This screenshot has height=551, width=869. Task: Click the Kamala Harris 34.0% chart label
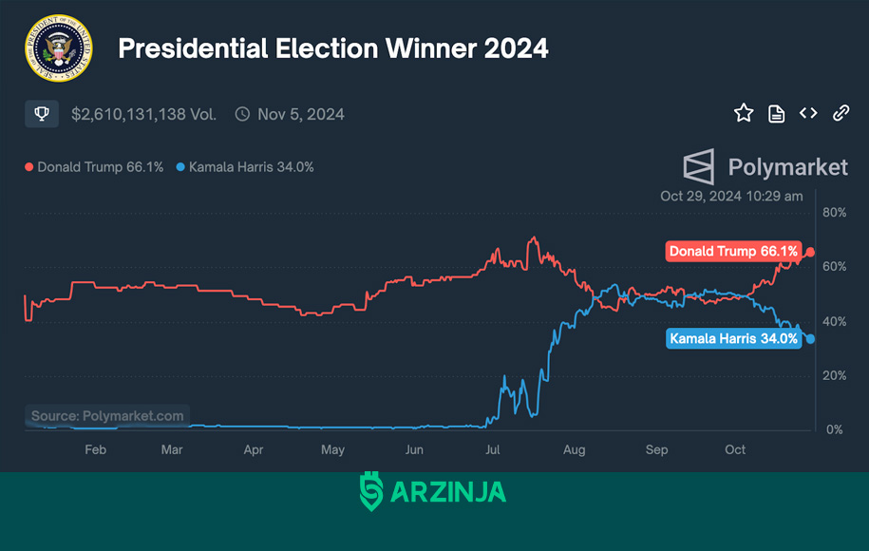pyautogui.click(x=733, y=338)
